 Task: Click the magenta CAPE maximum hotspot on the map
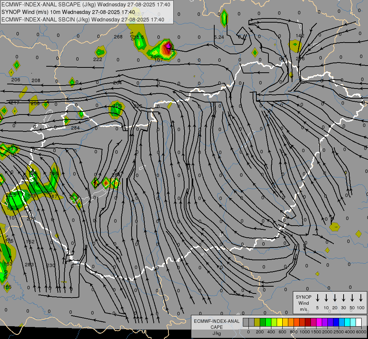tap(168, 46)
